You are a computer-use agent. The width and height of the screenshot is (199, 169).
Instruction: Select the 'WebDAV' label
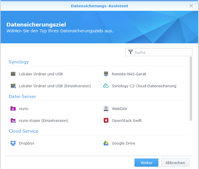[x=120, y=109]
